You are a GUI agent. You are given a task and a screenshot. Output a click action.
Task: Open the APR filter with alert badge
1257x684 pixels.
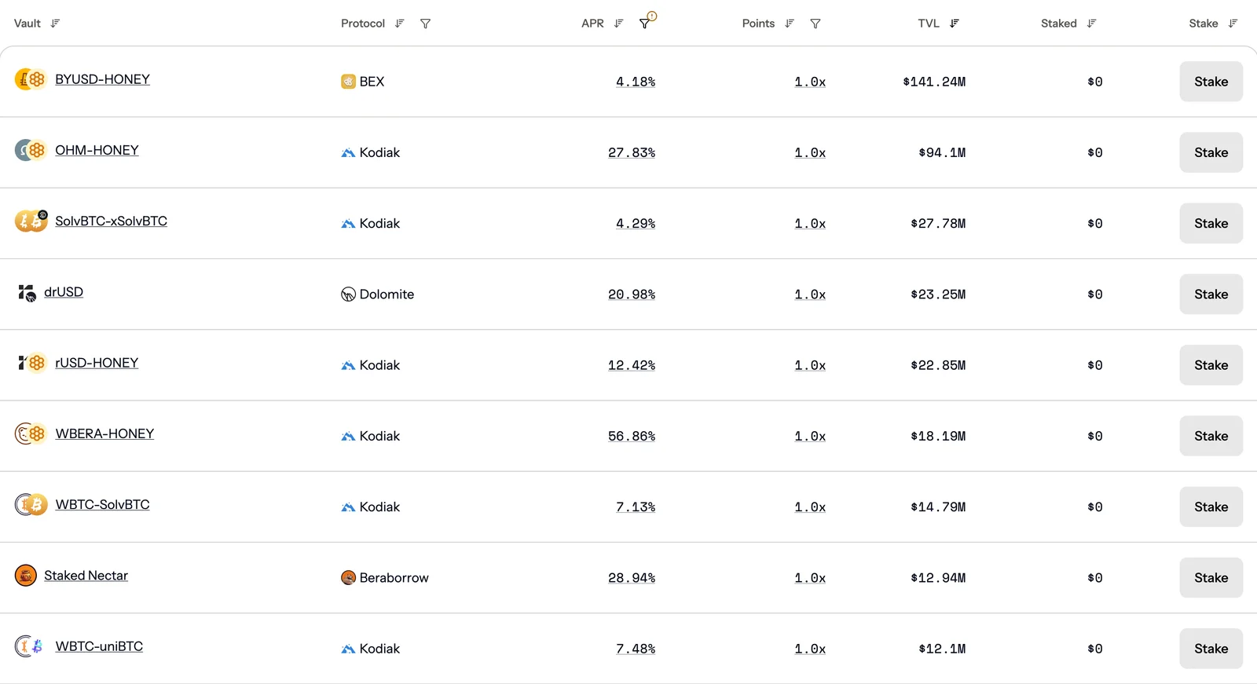[x=646, y=22]
